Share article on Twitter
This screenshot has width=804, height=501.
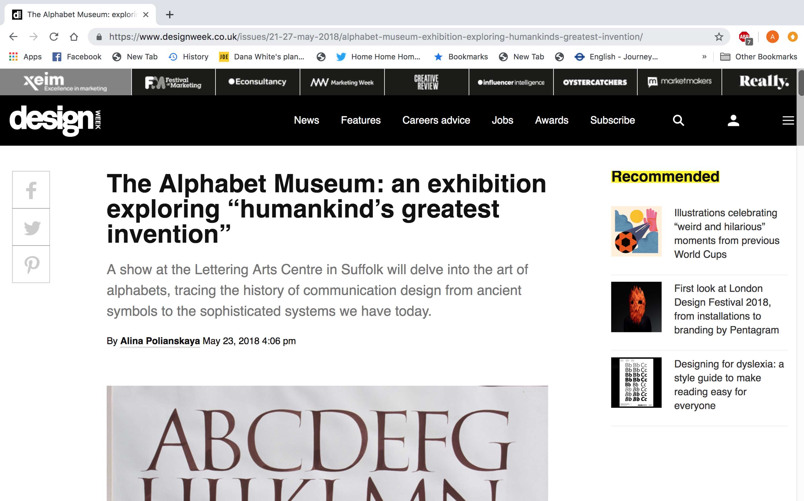click(31, 227)
